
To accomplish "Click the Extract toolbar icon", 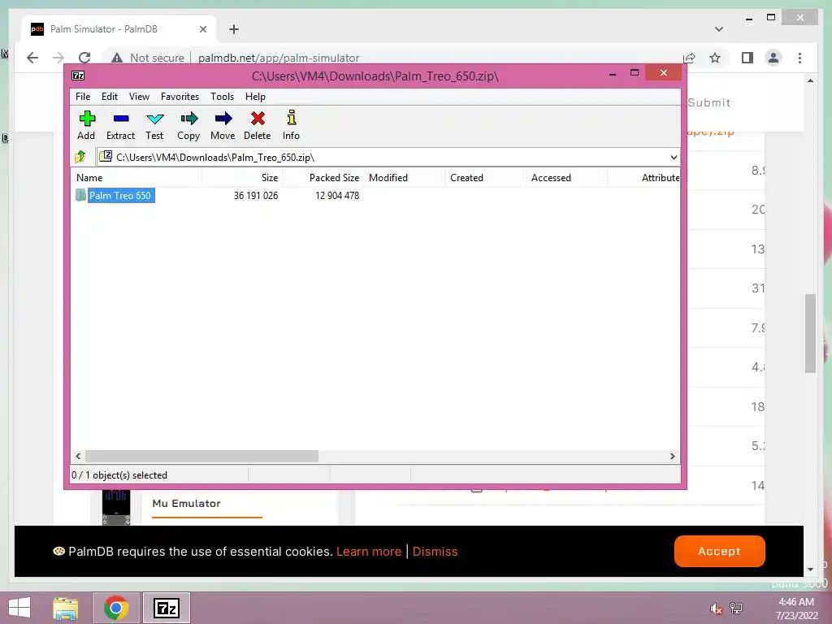I will coord(120,119).
